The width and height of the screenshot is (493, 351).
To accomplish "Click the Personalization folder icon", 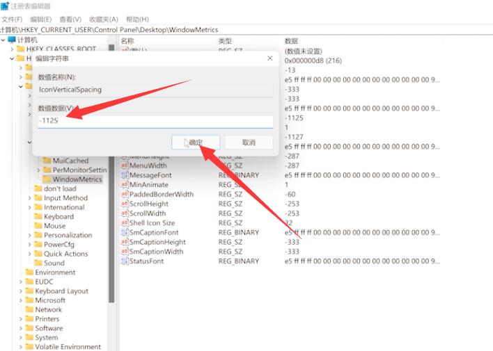I will coord(38,235).
